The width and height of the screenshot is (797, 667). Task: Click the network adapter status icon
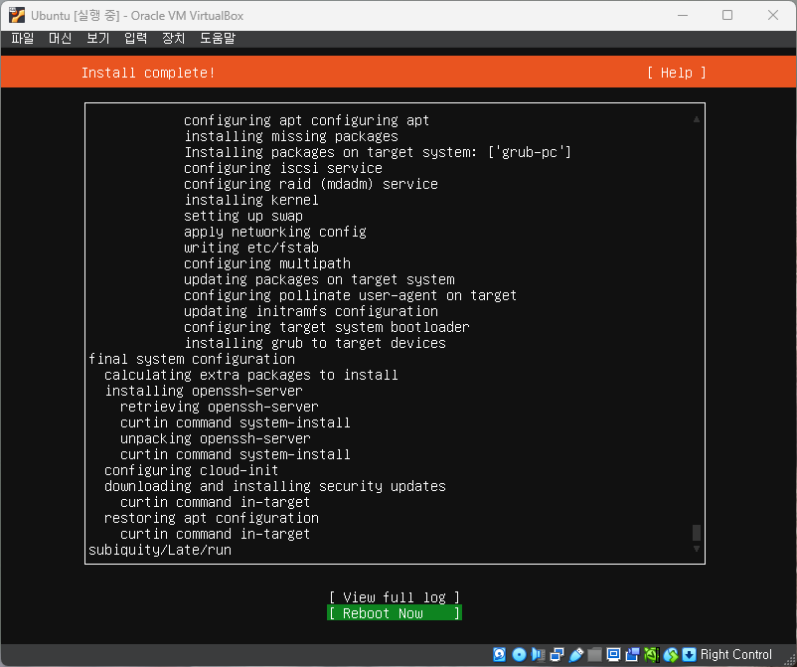[558, 654]
